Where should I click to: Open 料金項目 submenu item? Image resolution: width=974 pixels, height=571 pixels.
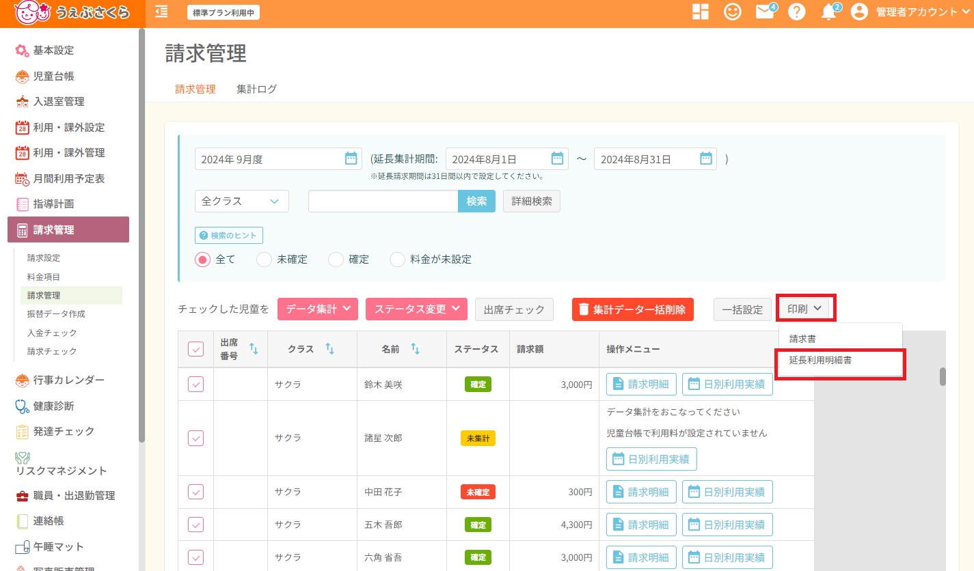click(44, 277)
